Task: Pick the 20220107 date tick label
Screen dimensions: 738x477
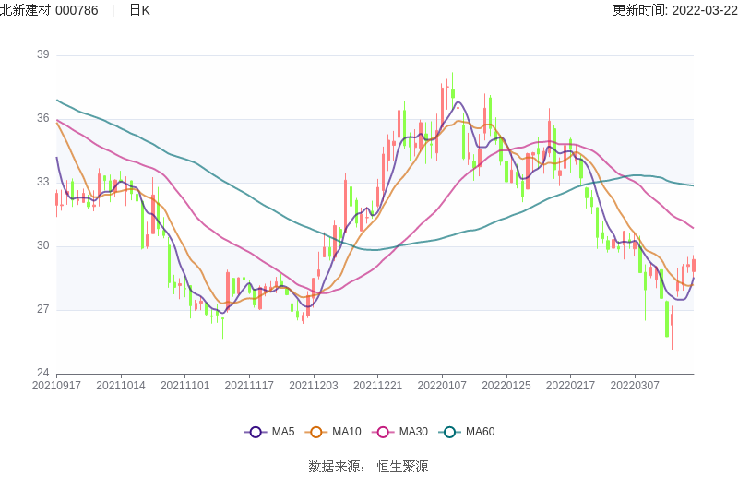Action: pos(442,385)
